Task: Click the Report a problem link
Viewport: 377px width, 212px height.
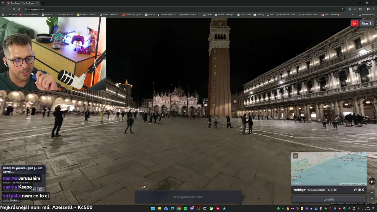Action: click(x=370, y=204)
